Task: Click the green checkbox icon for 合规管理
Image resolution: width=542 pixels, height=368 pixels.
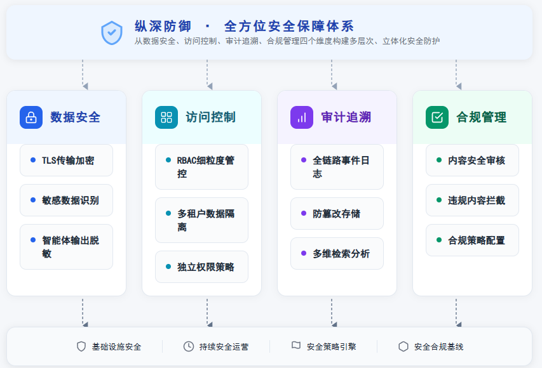Action: pyautogui.click(x=437, y=117)
